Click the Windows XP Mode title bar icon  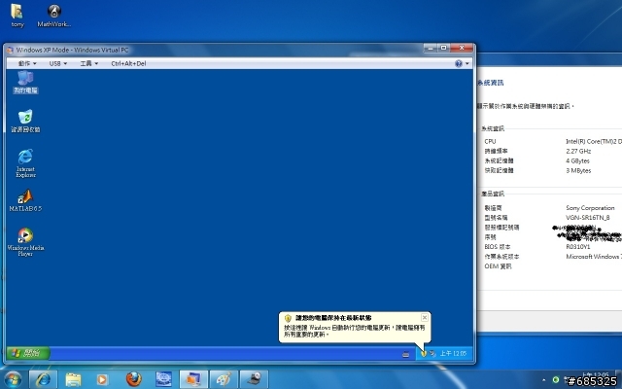11,50
